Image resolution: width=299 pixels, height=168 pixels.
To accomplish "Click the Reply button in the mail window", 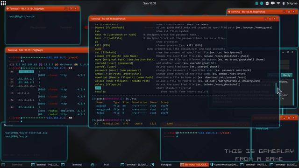I will [286, 75].
